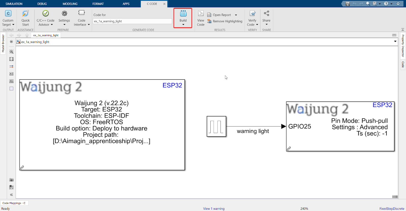The image size is (406, 211).
Task: Click the warning light signal label
Action: coord(253,131)
